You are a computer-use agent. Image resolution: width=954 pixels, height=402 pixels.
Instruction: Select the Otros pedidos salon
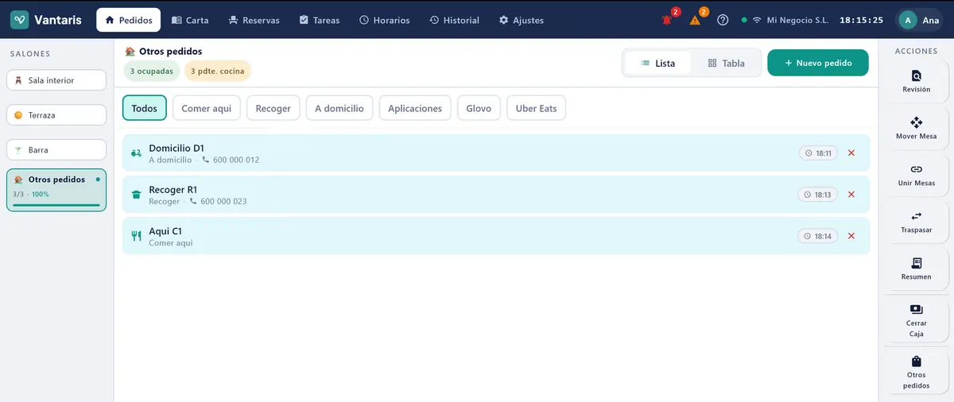click(56, 190)
